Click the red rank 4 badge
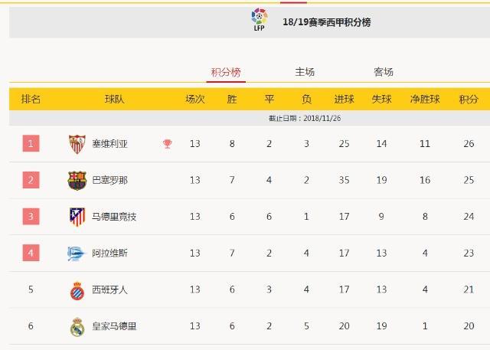The width and height of the screenshot is (490, 350). click(x=31, y=253)
